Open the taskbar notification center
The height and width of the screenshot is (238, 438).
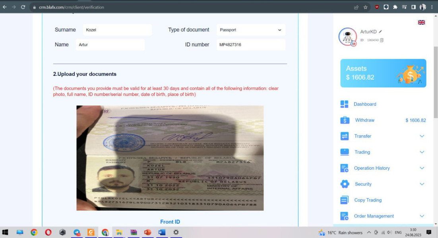click(429, 232)
